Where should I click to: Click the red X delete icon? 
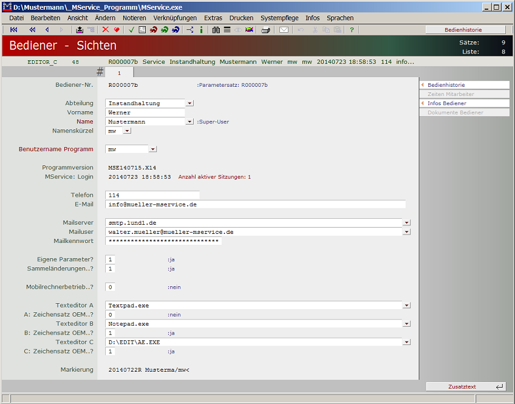point(106,30)
